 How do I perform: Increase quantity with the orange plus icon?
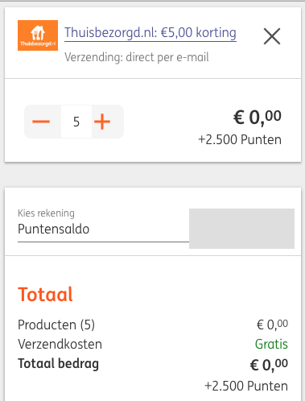tap(102, 122)
